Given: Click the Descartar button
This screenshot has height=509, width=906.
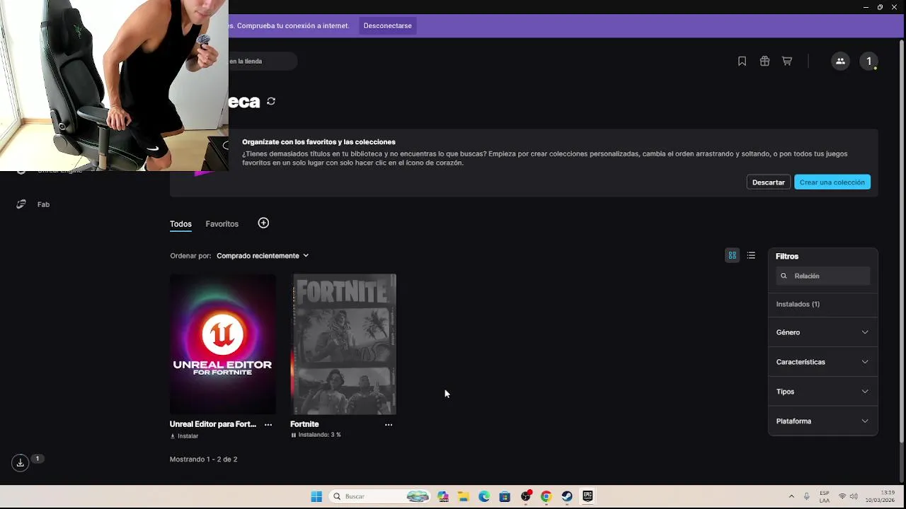Looking at the screenshot, I should (x=769, y=182).
